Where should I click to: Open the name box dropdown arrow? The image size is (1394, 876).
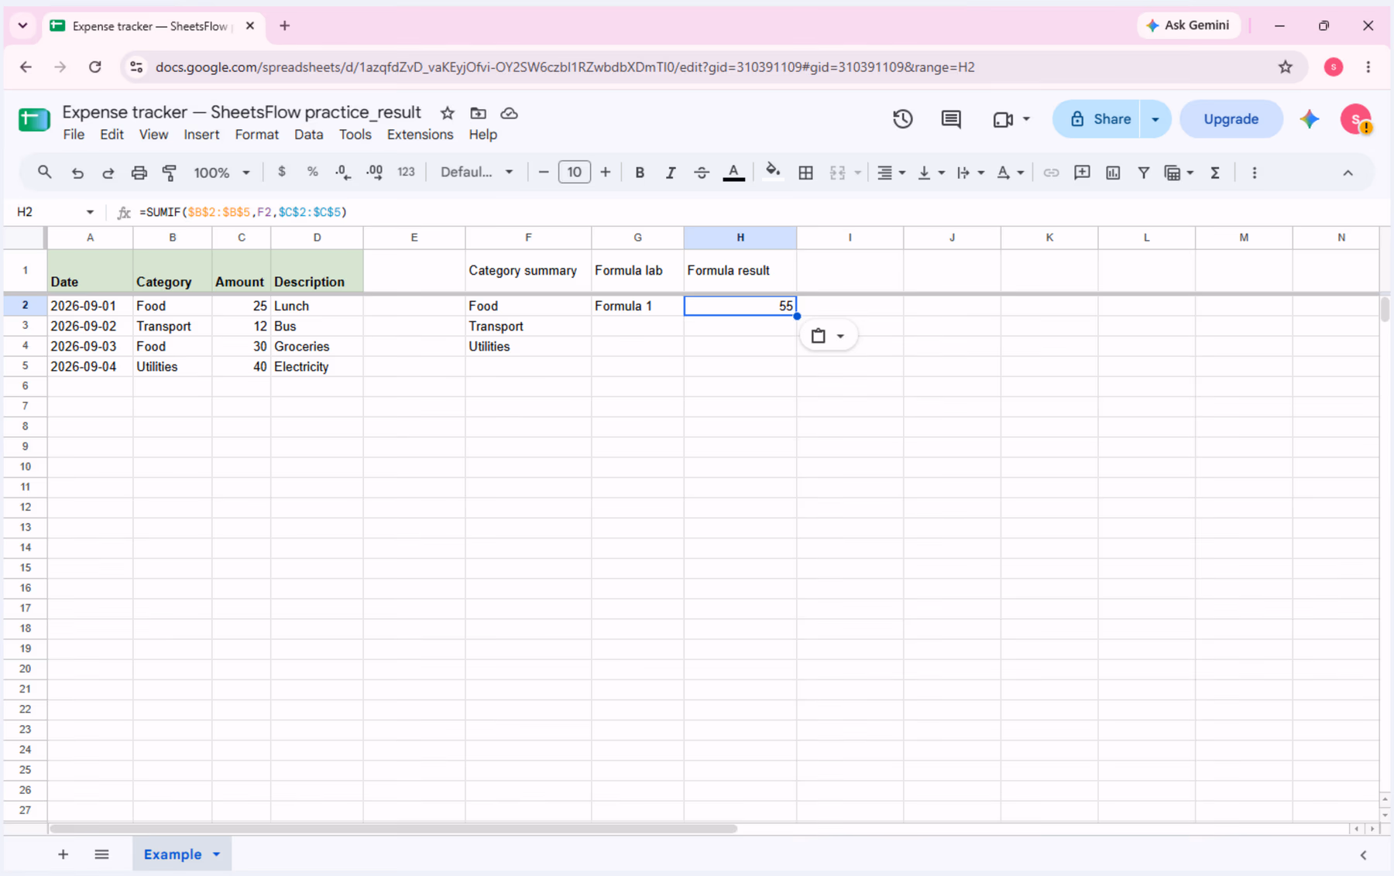[x=90, y=212]
